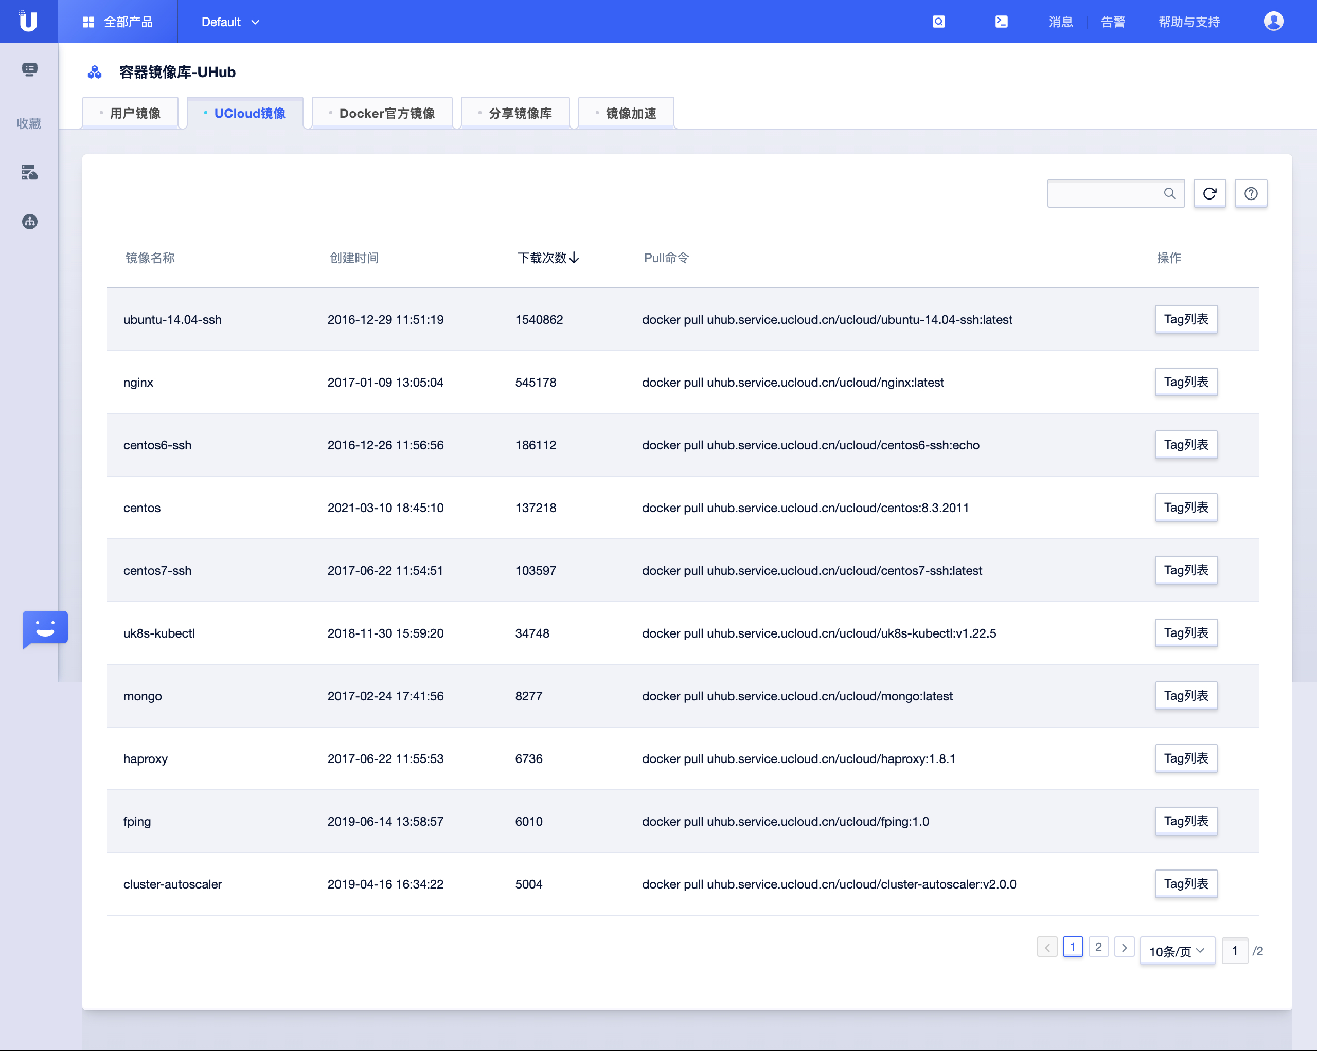Switch to the Docker官方镜像 tab

[x=382, y=113]
